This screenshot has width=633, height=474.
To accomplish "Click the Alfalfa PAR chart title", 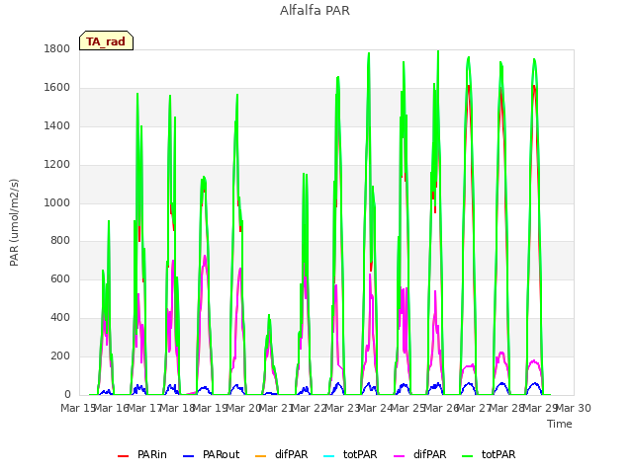I will coord(315,11).
